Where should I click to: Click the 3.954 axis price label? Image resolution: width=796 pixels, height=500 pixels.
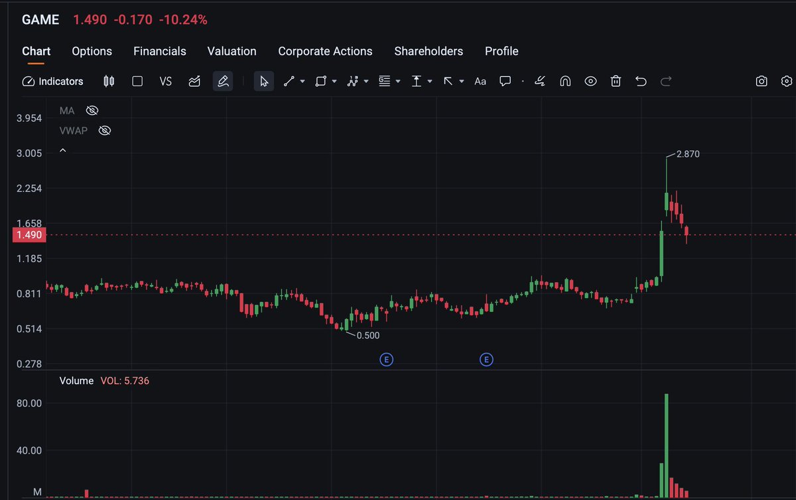pyautogui.click(x=29, y=118)
